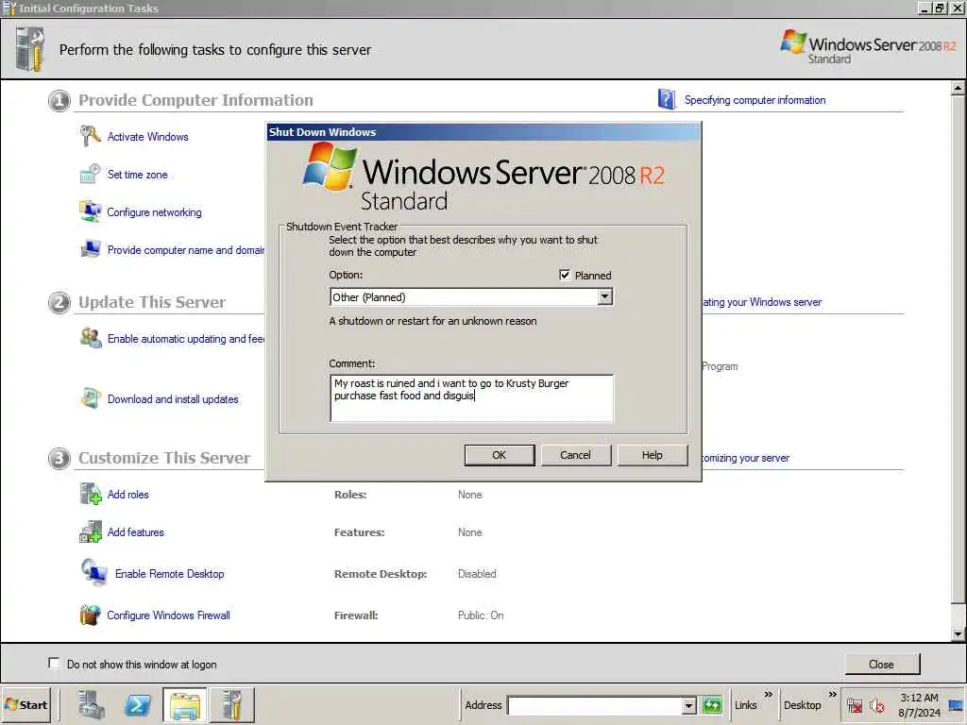The height and width of the screenshot is (725, 967).
Task: Click the server icon in window header
Action: click(x=29, y=49)
